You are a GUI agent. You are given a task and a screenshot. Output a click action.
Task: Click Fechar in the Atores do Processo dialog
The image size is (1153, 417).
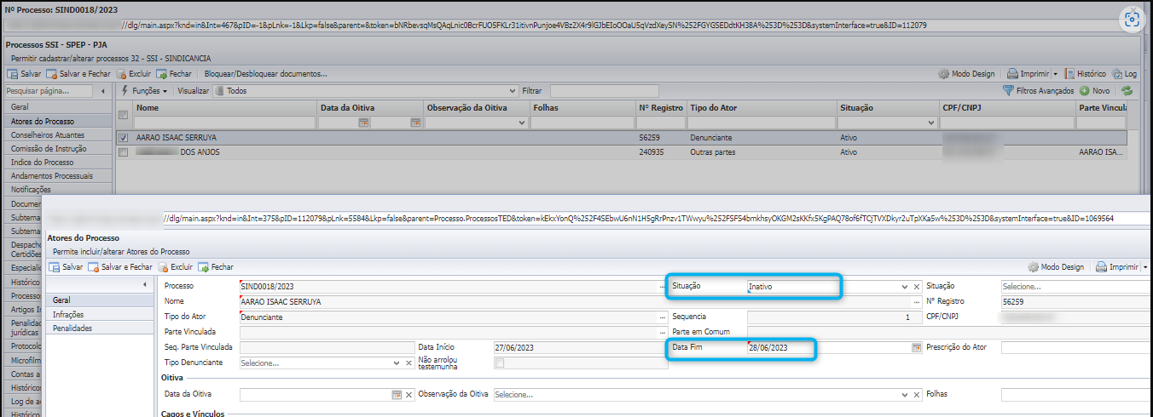(216, 267)
